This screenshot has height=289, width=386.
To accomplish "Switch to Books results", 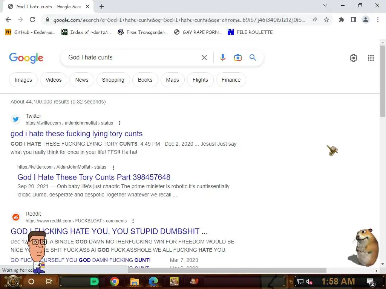I will [x=145, y=80].
